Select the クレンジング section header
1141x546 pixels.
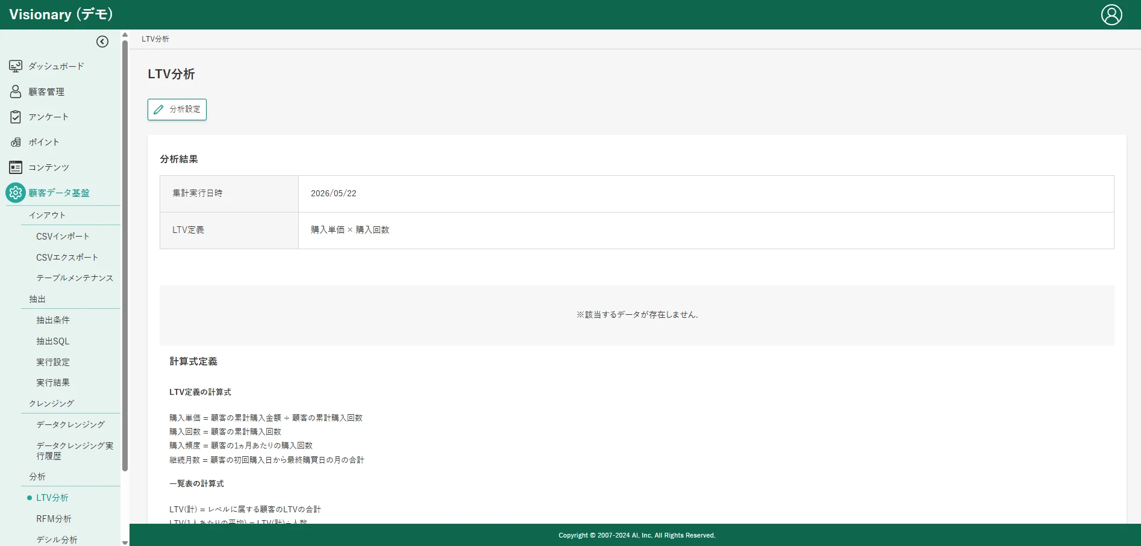click(x=52, y=403)
